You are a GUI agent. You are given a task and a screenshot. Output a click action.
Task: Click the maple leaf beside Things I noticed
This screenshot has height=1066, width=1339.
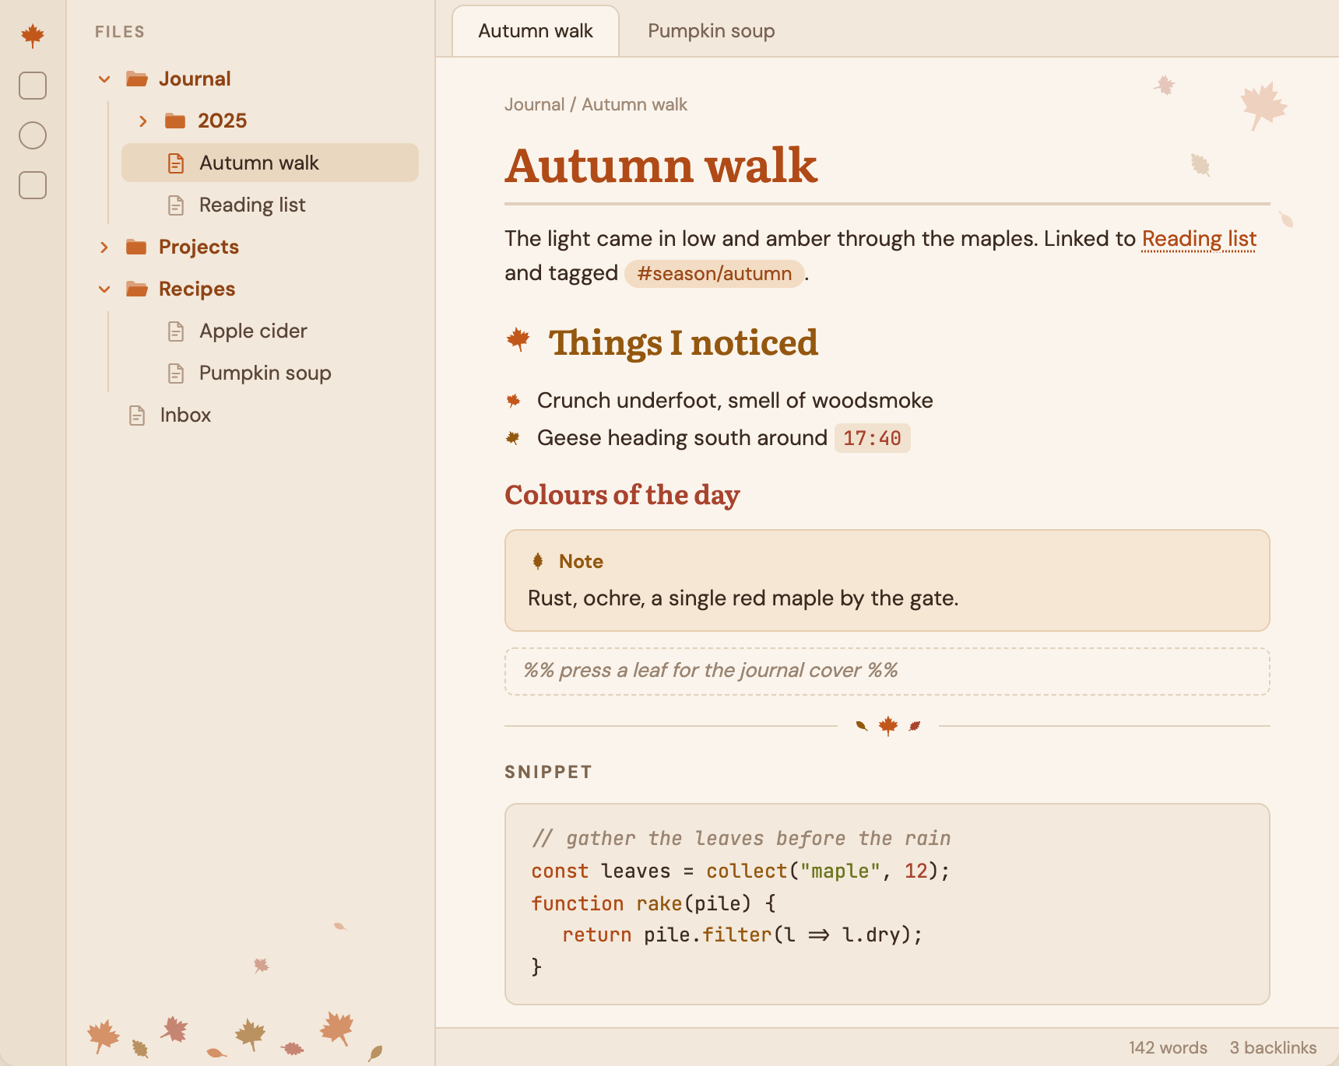click(x=518, y=340)
